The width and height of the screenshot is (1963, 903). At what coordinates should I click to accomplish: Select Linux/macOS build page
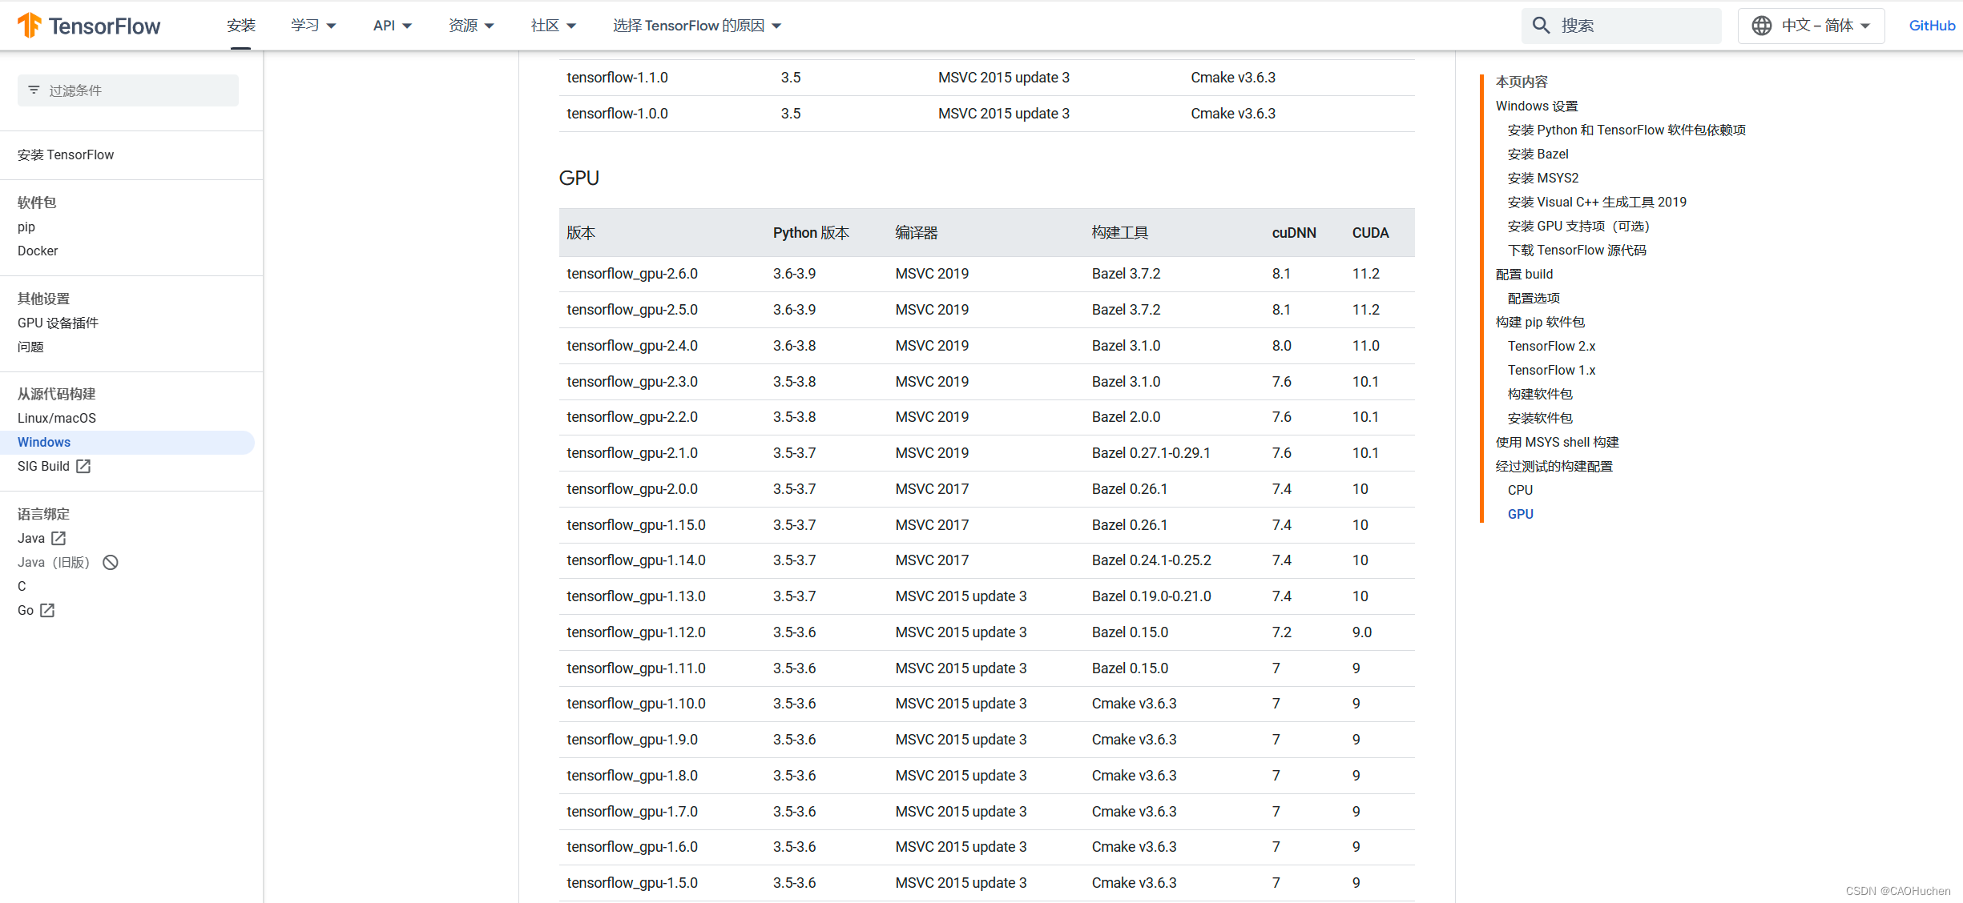57,418
